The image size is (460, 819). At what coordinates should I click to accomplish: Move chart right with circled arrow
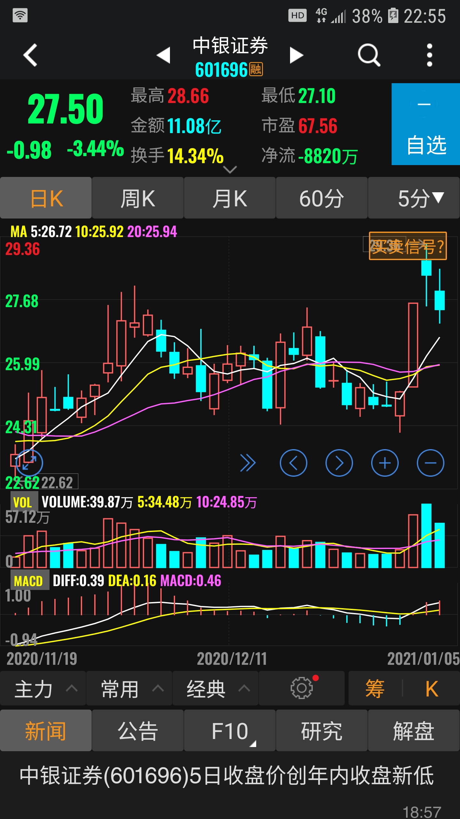click(339, 463)
